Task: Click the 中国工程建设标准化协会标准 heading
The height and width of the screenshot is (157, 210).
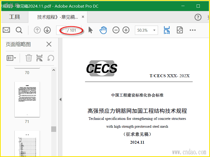Action: tap(137, 95)
